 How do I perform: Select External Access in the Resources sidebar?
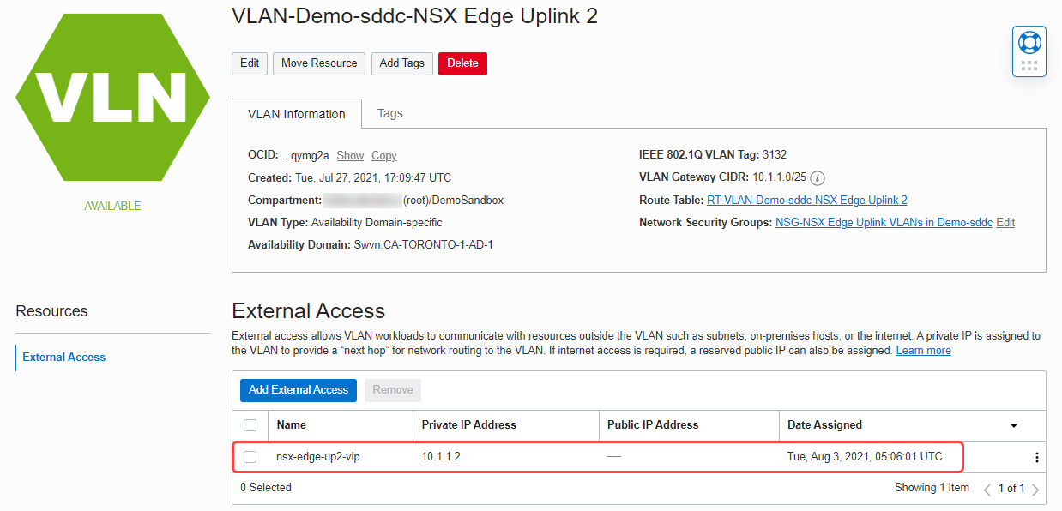pyautogui.click(x=63, y=357)
